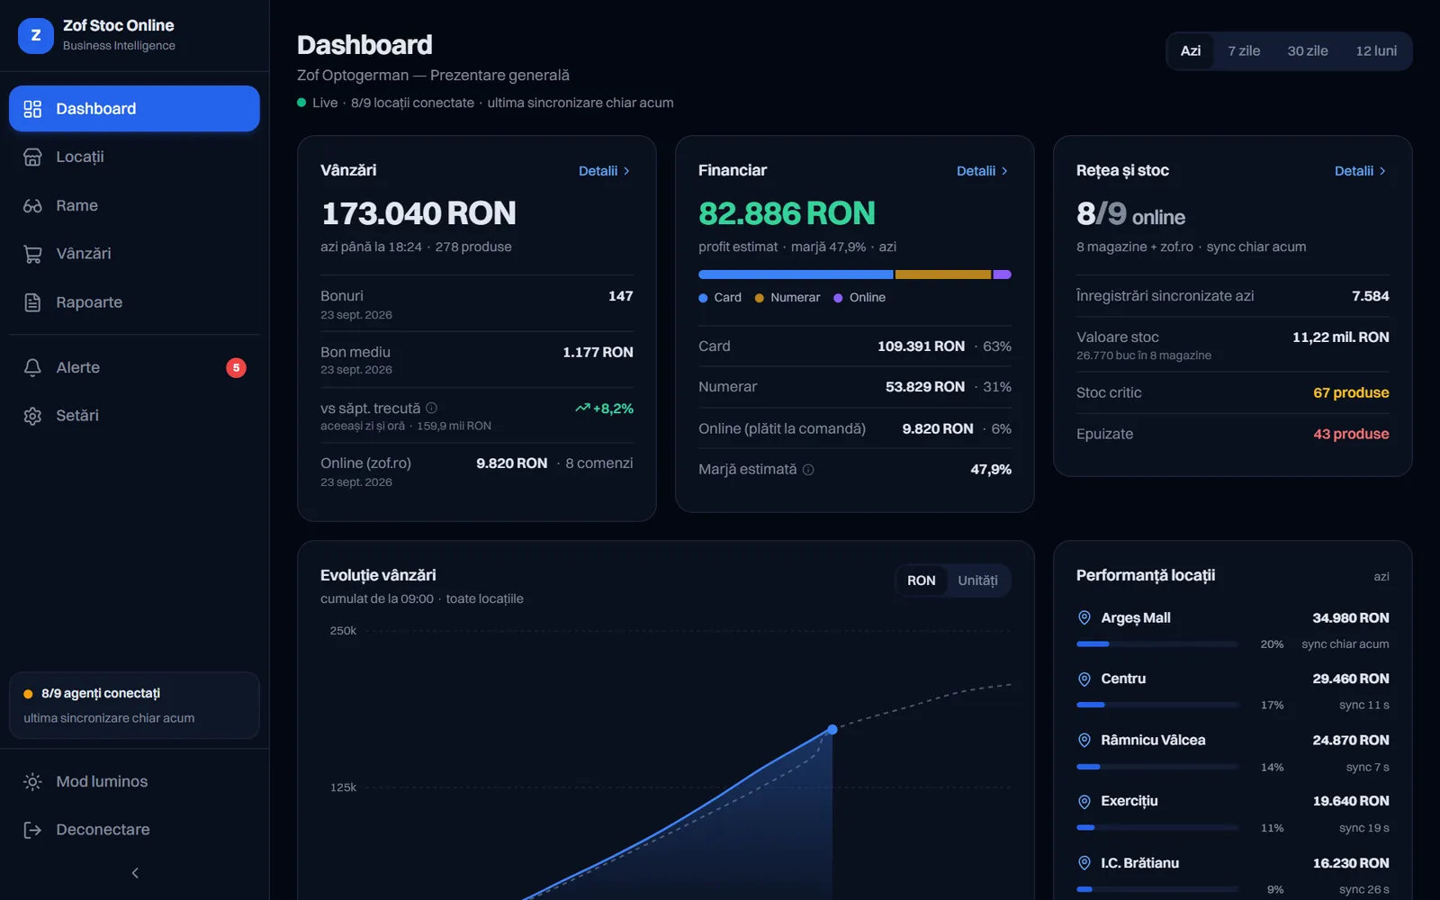The image size is (1440, 900).
Task: Click the location pin icon for Exercițiu
Action: [x=1084, y=801]
